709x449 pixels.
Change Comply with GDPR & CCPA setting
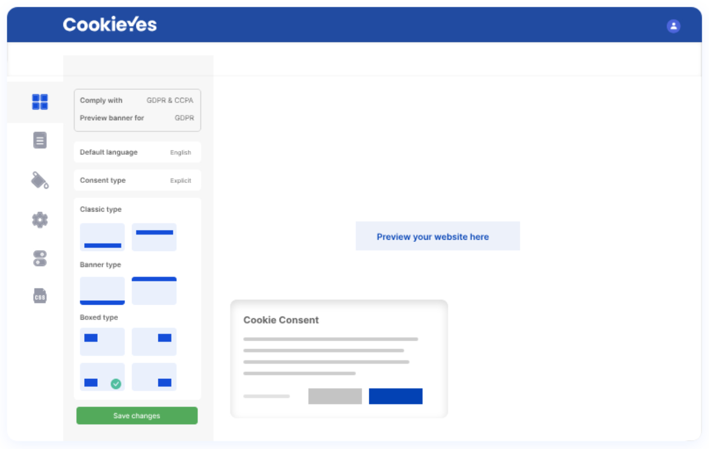137,100
